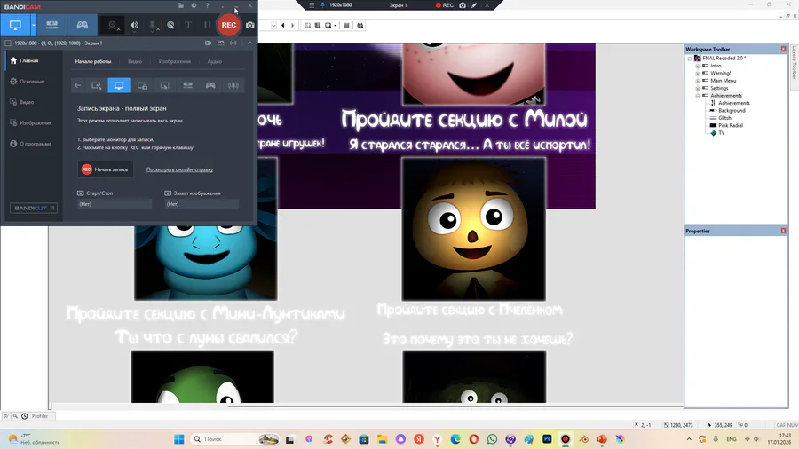Image resolution: width=799 pixels, height=449 pixels.
Task: Toggle text overlay T icon
Action: (188, 25)
